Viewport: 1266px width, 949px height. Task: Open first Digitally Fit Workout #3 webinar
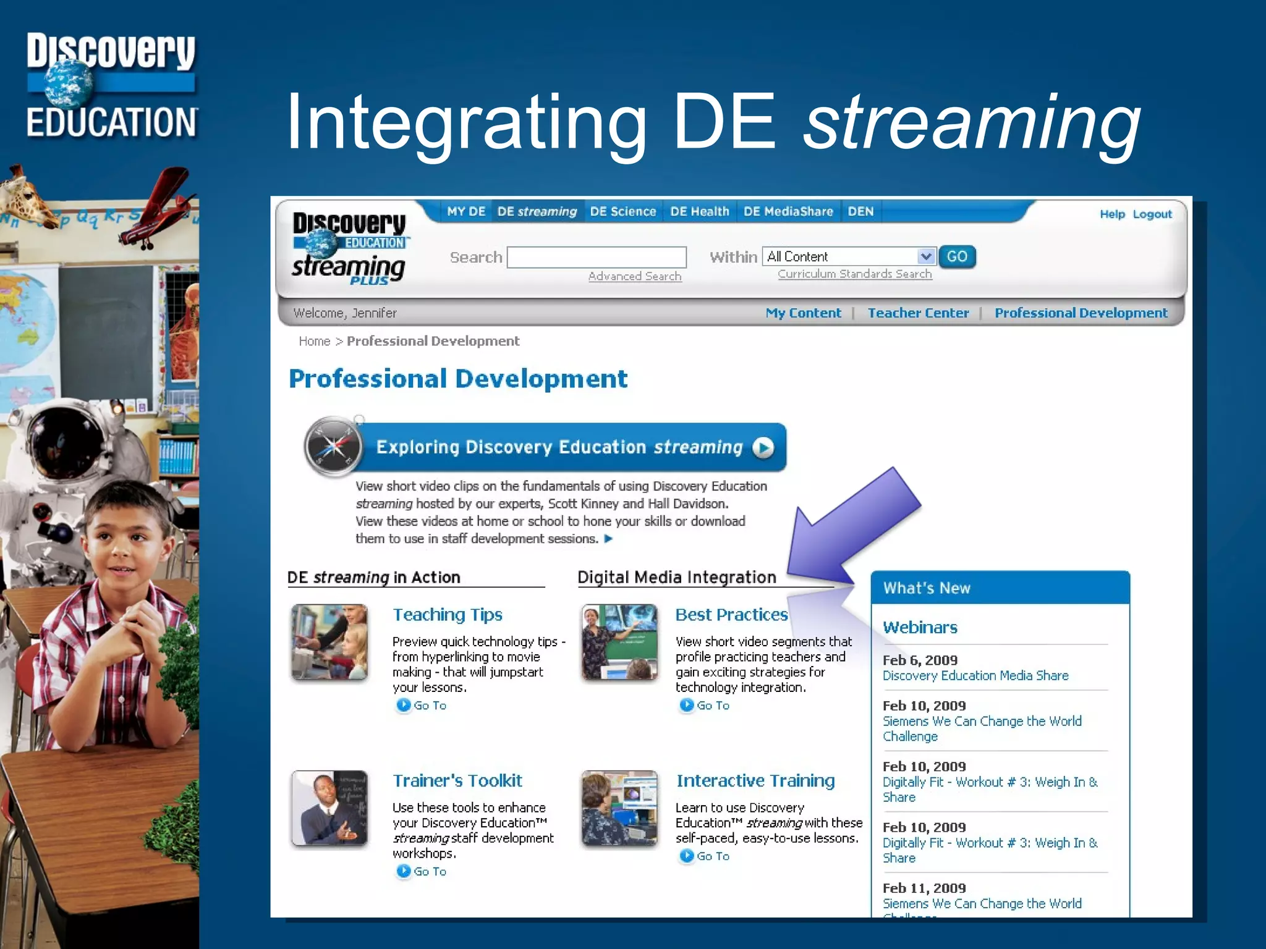coord(990,790)
